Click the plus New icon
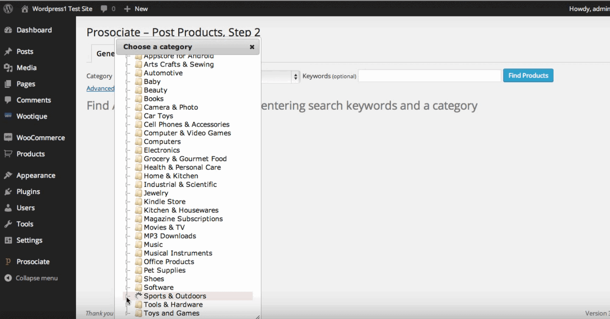This screenshot has height=319, width=610. (127, 9)
